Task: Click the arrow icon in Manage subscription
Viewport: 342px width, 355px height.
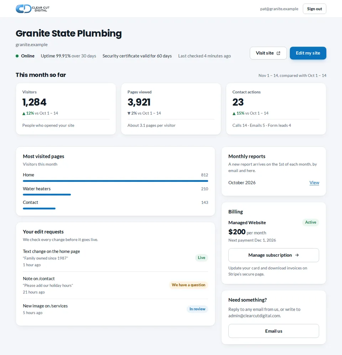Action: click(297, 255)
